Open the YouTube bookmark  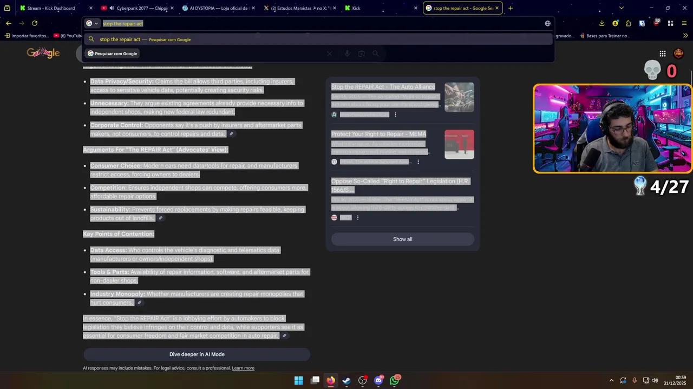(x=68, y=36)
